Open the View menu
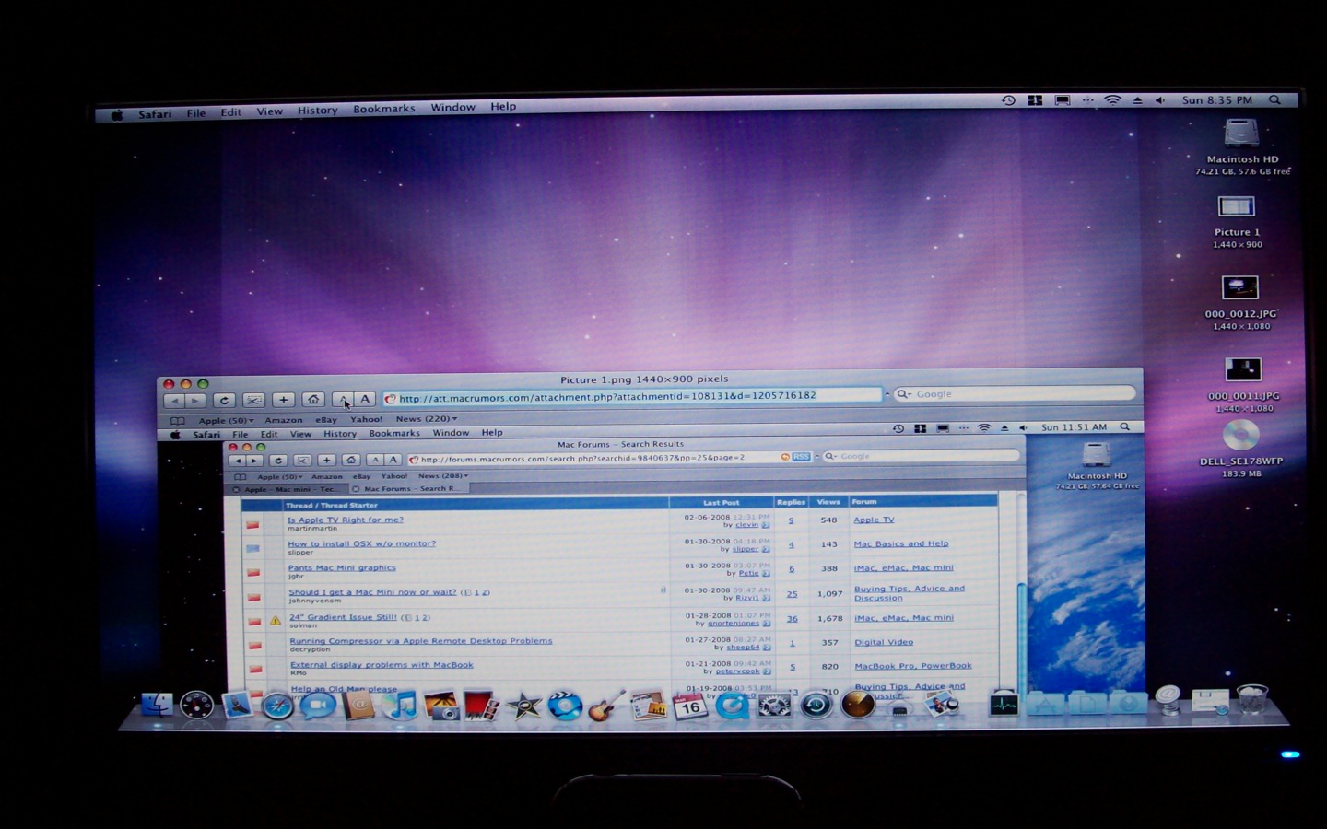The width and height of the screenshot is (1327, 829). pyautogui.click(x=269, y=111)
